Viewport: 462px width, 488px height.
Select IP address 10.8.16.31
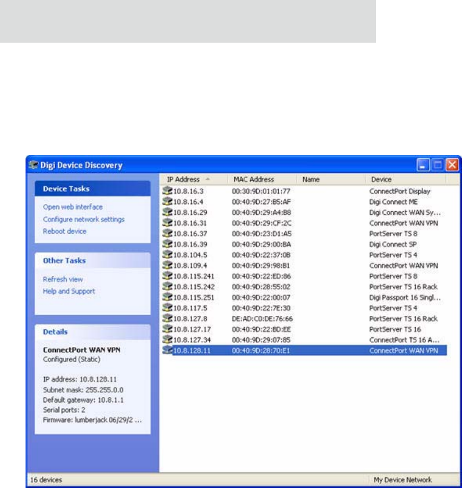click(190, 223)
